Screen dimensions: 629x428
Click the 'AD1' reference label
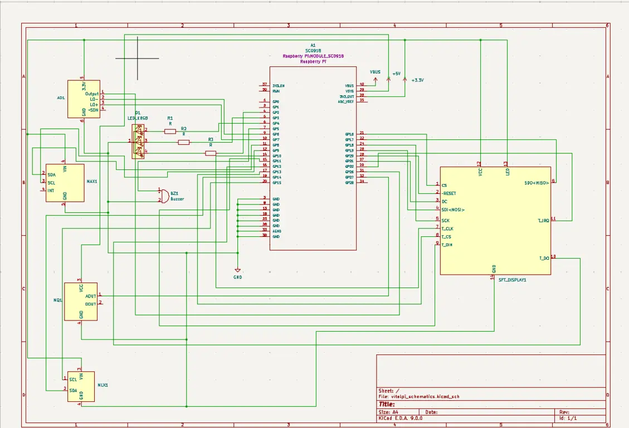point(61,98)
